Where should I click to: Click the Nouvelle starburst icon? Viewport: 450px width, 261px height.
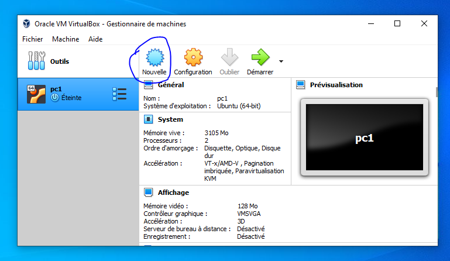pos(155,57)
